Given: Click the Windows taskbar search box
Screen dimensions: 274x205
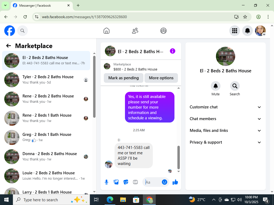Looking at the screenshot, I should [51, 200].
